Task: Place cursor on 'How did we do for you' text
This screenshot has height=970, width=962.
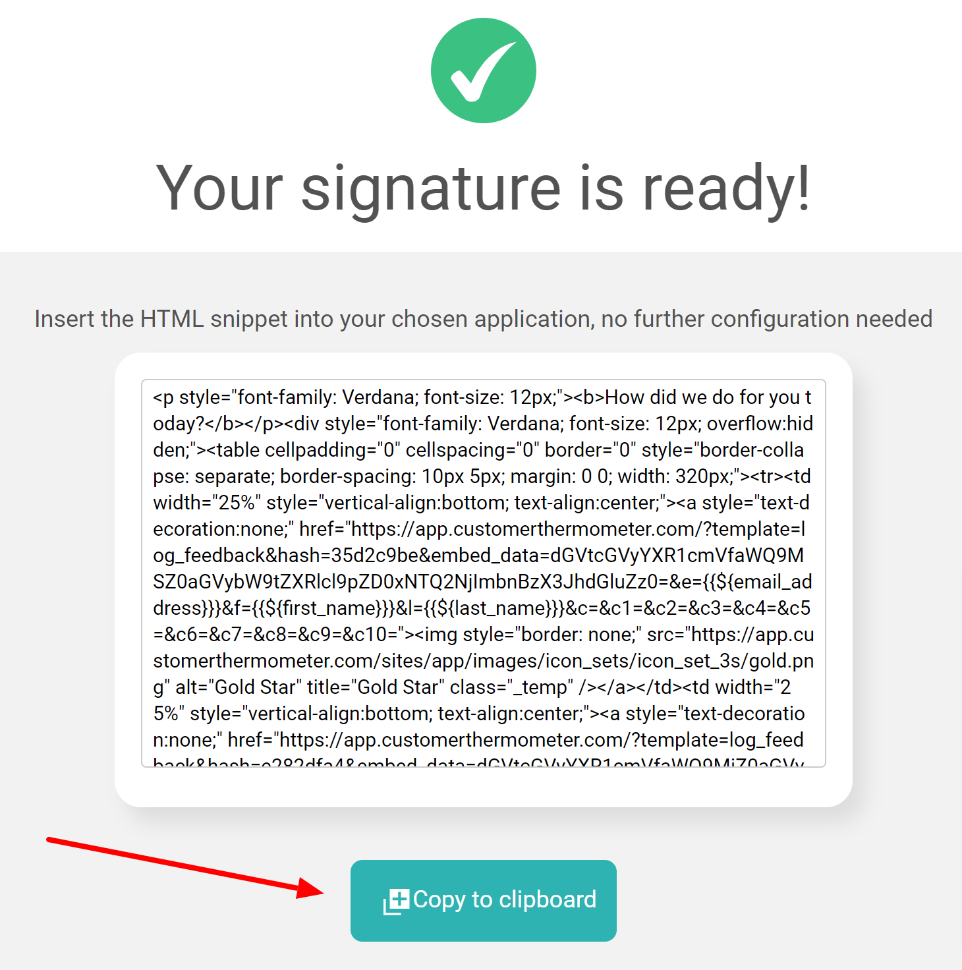Action: click(x=702, y=397)
